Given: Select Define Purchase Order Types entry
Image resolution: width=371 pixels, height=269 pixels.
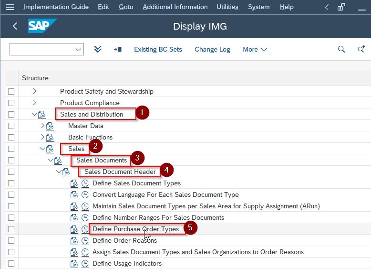Looking at the screenshot, I should click(x=135, y=229).
